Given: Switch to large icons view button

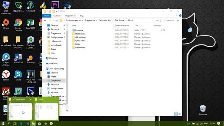Looking at the screenshot, I should [x=180, y=114].
